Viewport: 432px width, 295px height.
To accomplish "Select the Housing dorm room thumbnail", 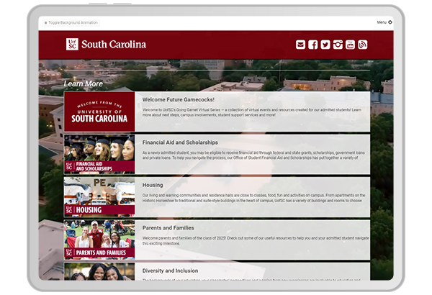I will coord(99,197).
